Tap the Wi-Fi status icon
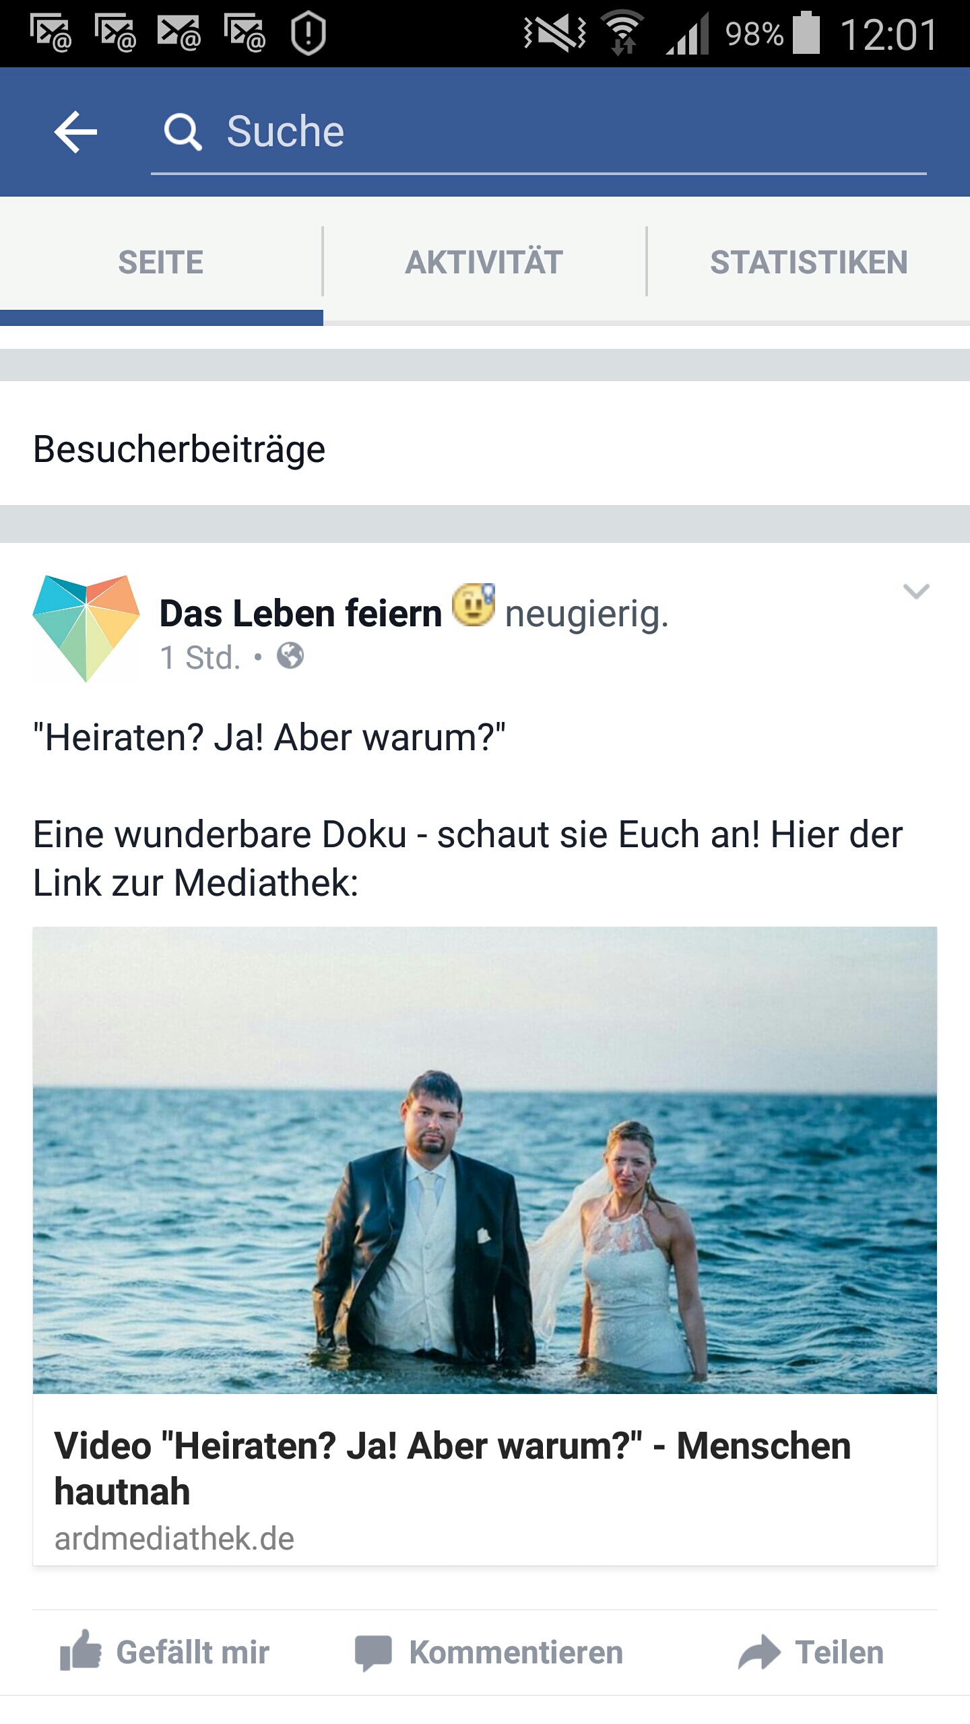 click(623, 32)
